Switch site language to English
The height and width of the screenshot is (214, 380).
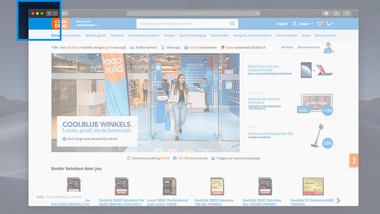click(282, 24)
